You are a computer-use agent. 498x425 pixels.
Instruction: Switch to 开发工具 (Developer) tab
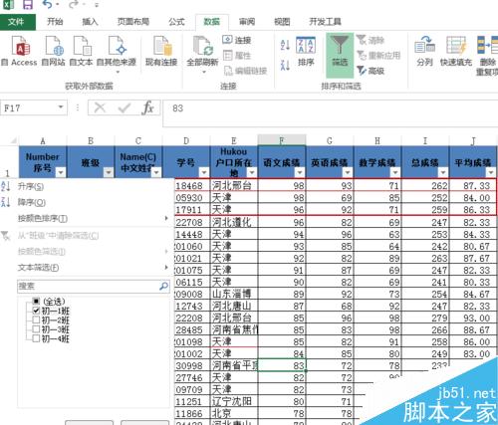325,22
